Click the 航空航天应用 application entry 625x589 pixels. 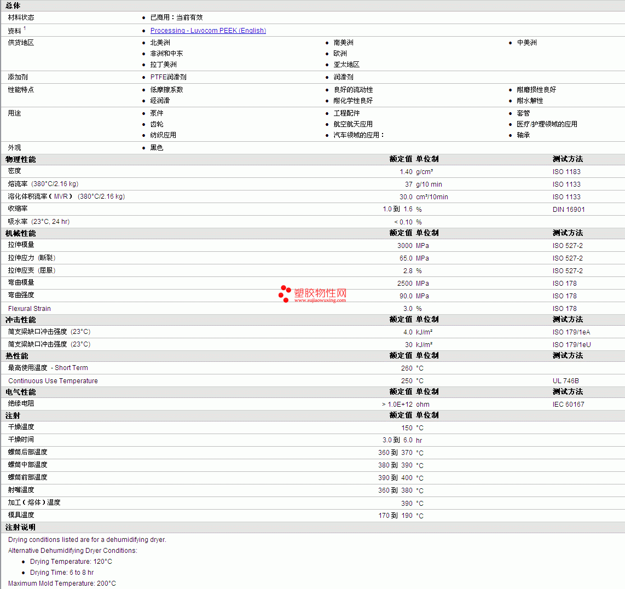353,124
